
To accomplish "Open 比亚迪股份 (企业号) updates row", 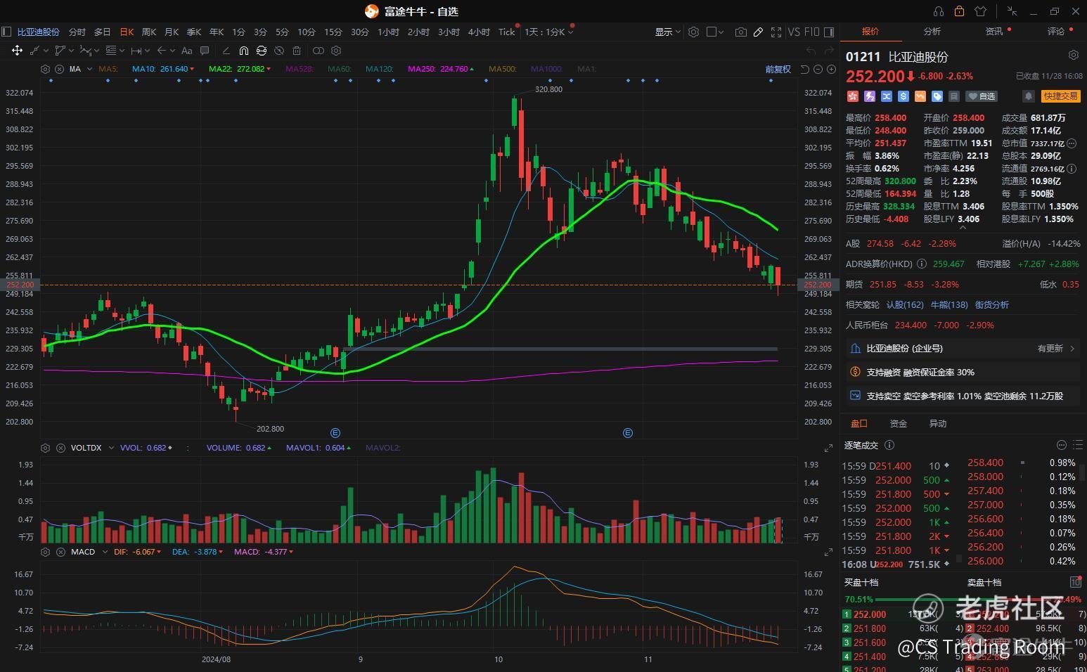I will (963, 348).
